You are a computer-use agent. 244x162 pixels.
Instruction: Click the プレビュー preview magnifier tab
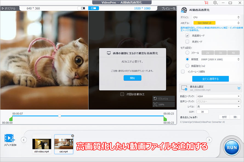pos(168,8)
